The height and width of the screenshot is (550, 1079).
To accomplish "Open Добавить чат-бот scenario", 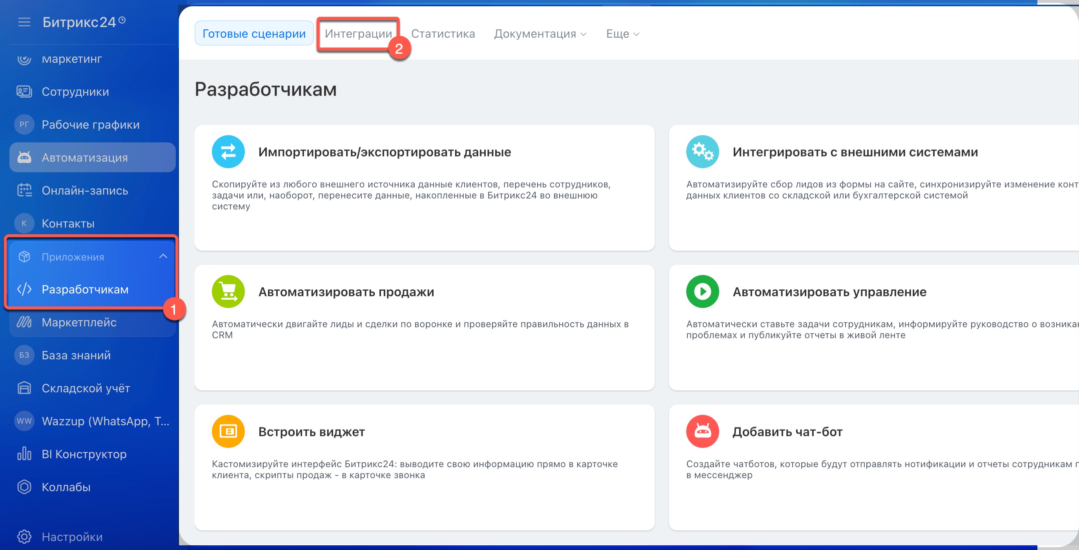I will click(x=874, y=468).
